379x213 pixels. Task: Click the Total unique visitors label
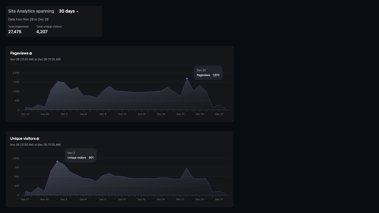click(x=49, y=27)
